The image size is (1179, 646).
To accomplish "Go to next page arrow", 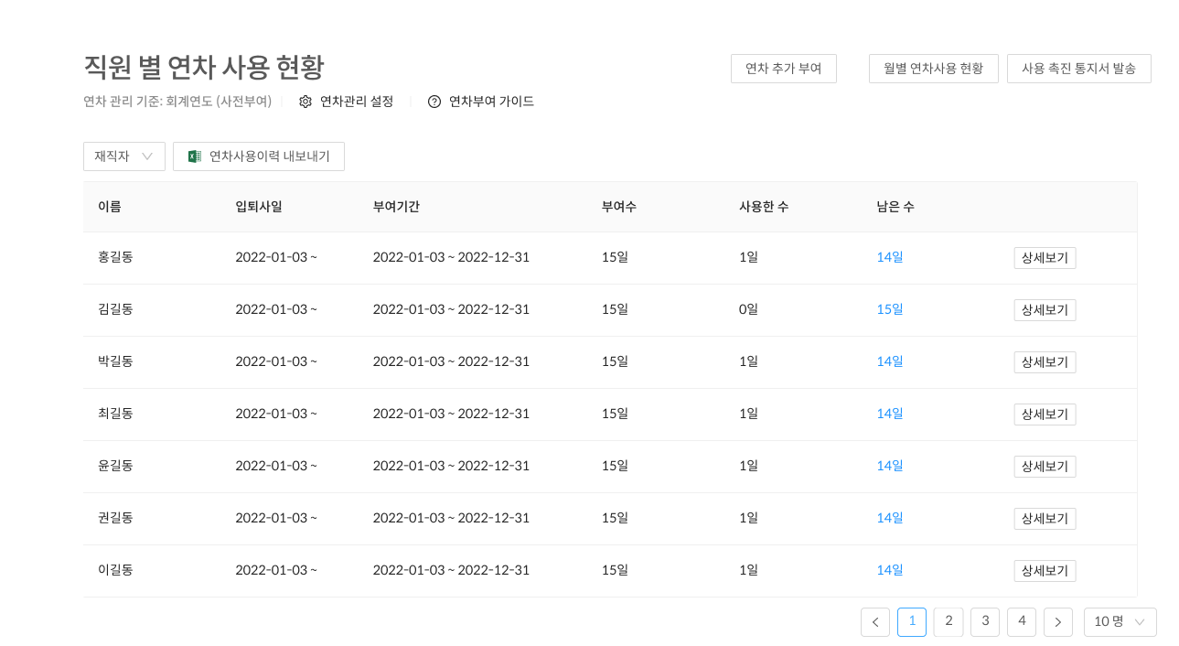I will coord(1058,622).
